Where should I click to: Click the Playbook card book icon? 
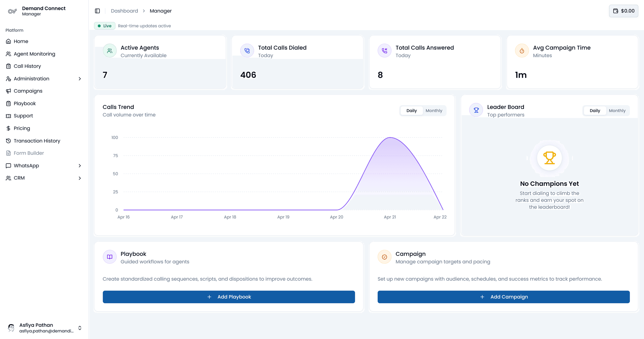coord(110,257)
